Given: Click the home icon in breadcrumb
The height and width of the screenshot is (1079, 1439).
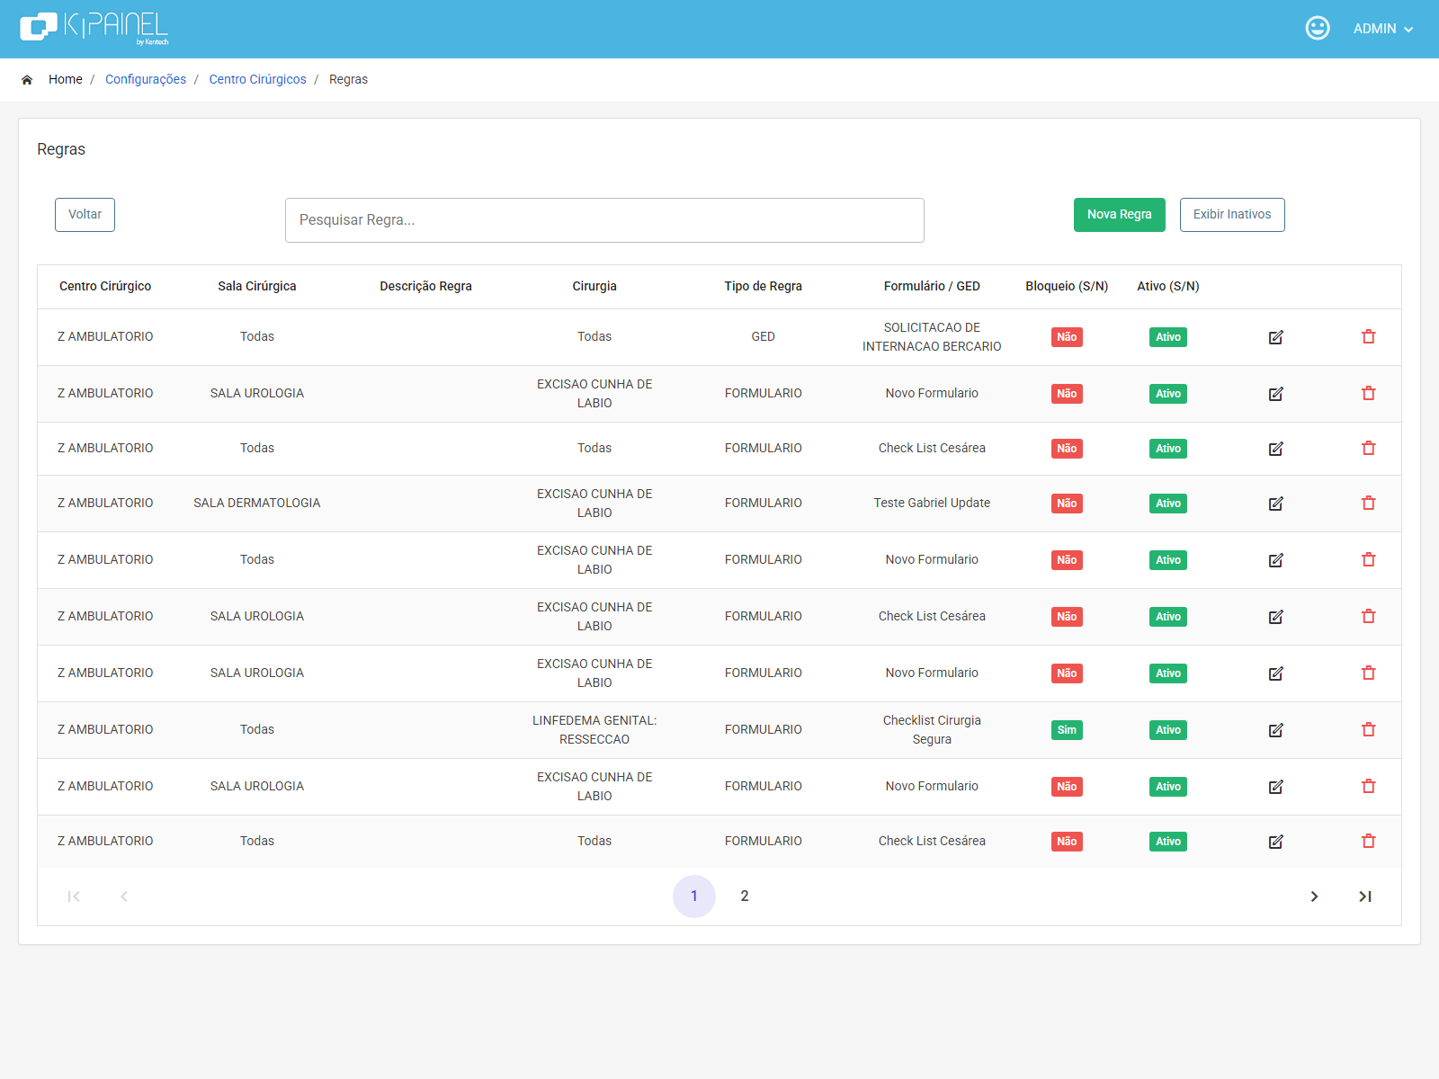Looking at the screenshot, I should click(27, 79).
